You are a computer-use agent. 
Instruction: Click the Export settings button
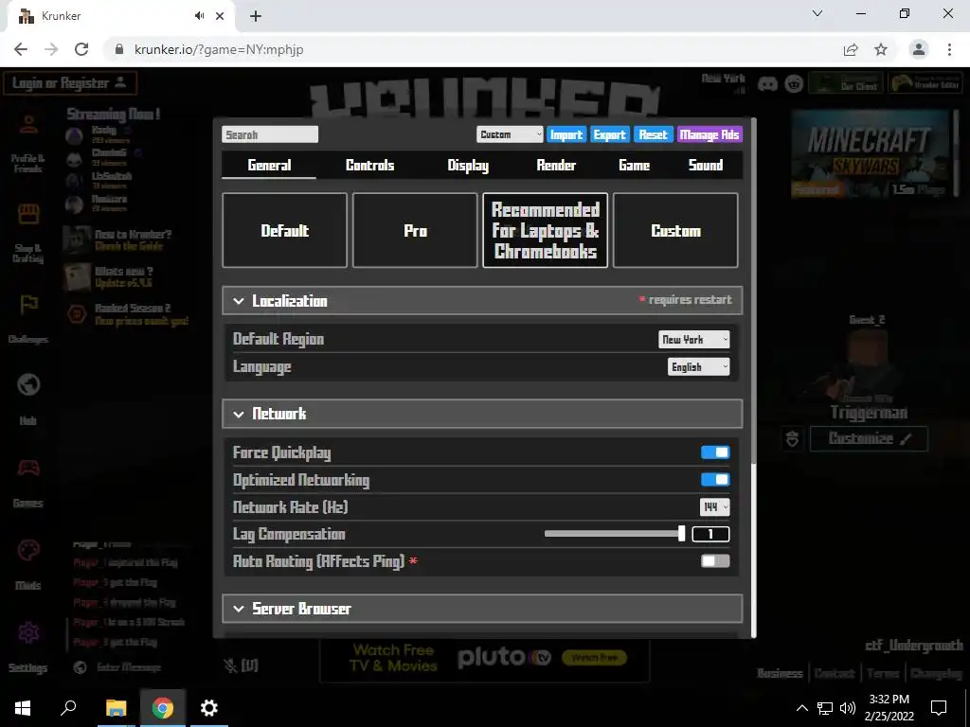[609, 134]
